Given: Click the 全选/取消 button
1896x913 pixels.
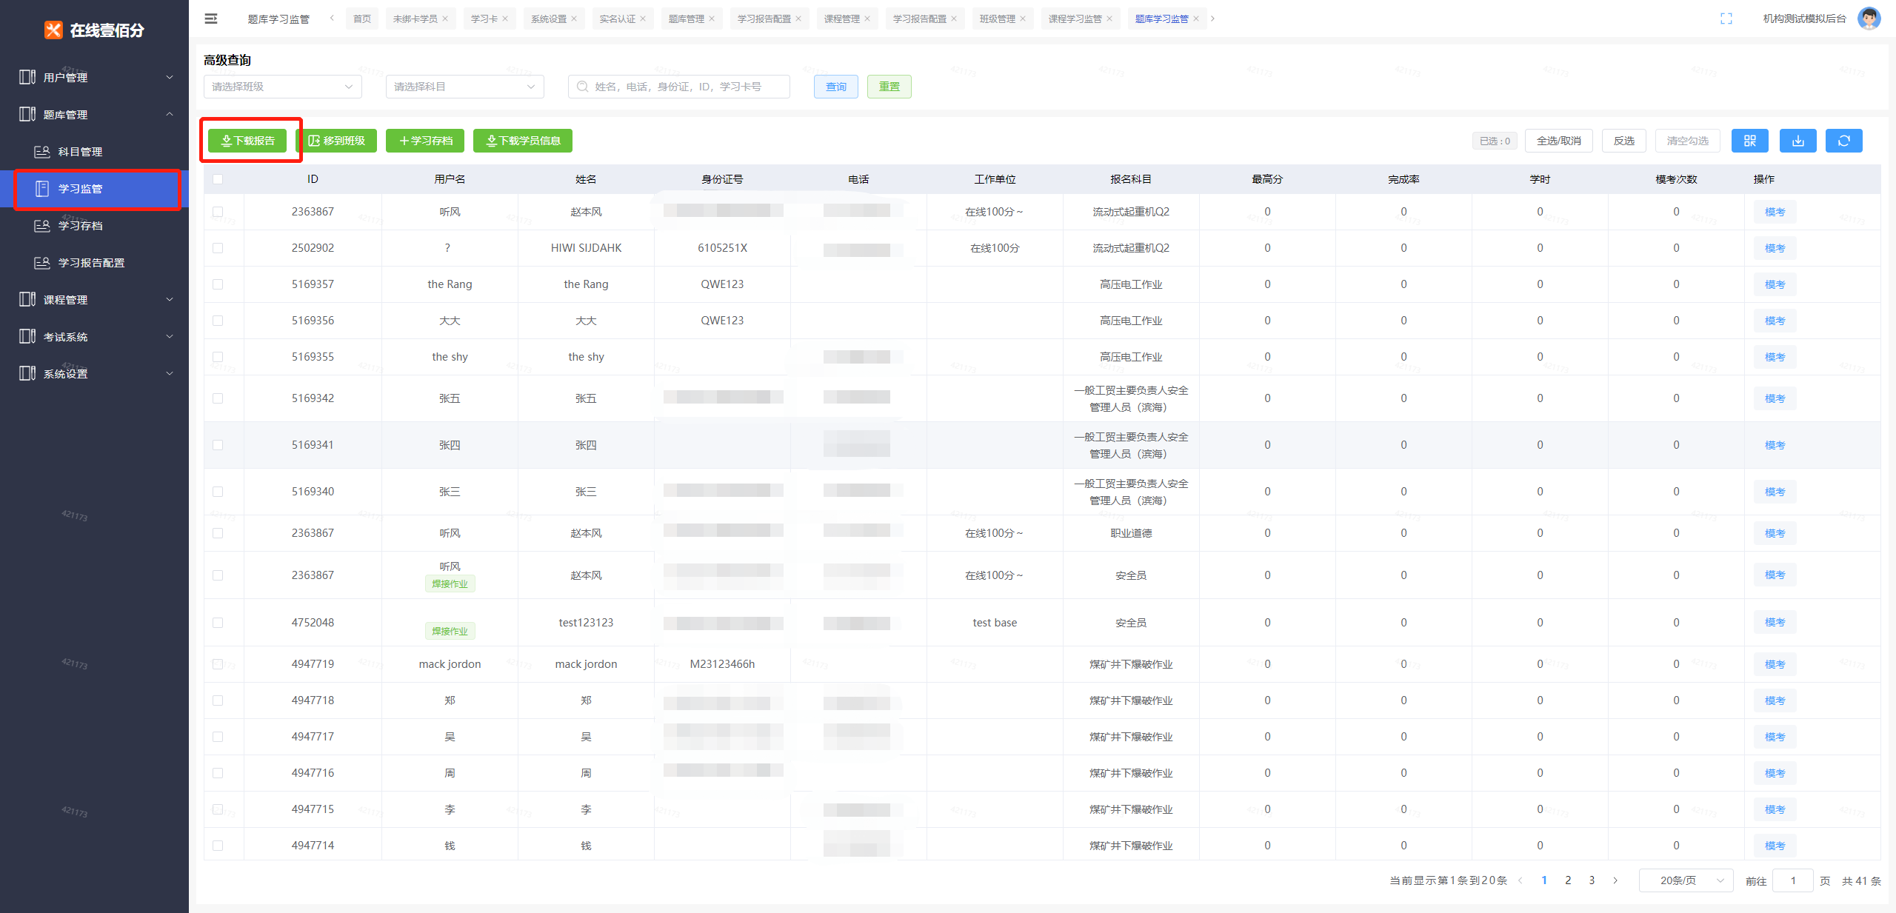Looking at the screenshot, I should [x=1558, y=141].
